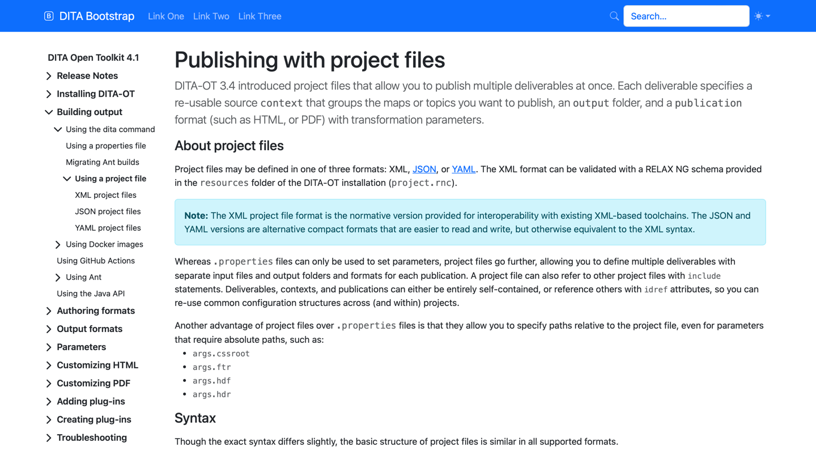Viewport: 816px width, 459px height.
Task: Collapse the Building output chevron
Action: 49,112
